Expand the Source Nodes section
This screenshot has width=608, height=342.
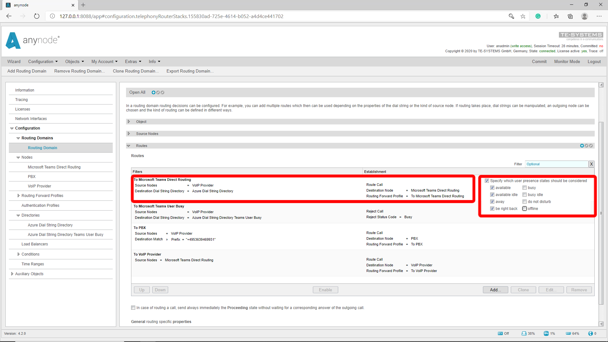pyautogui.click(x=129, y=134)
